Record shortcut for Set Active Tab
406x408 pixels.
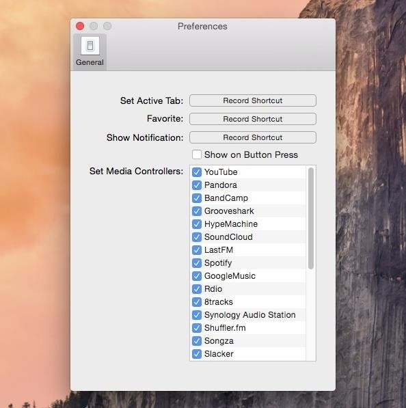[253, 100]
